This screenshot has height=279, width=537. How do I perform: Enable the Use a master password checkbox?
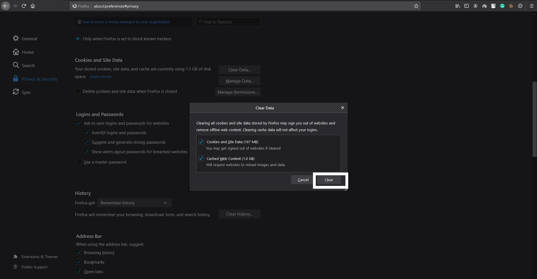(x=79, y=162)
